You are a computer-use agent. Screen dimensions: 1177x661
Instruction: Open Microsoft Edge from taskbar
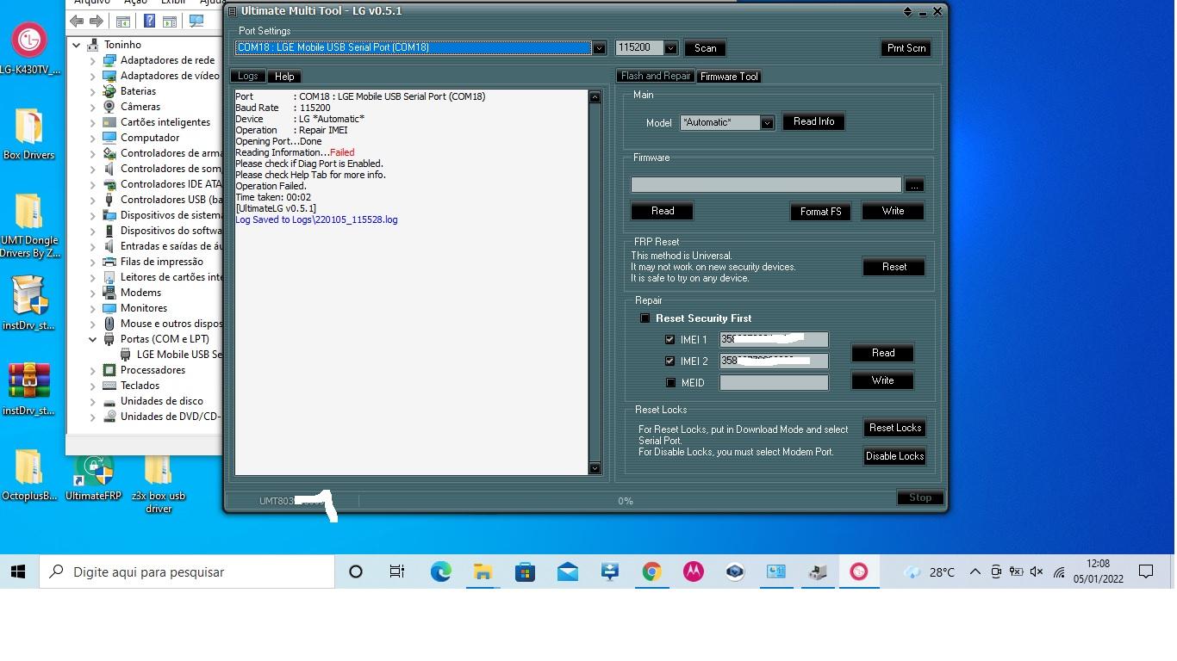coord(440,571)
